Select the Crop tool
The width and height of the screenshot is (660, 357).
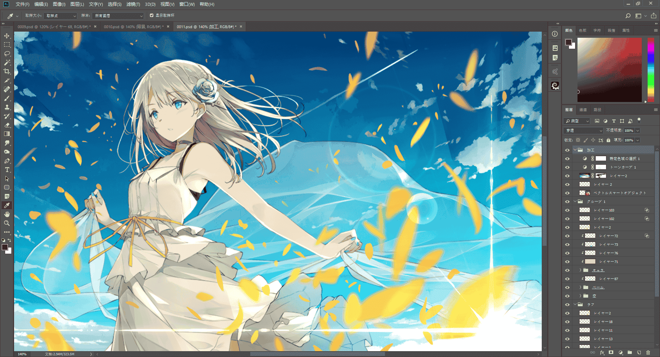(7, 71)
